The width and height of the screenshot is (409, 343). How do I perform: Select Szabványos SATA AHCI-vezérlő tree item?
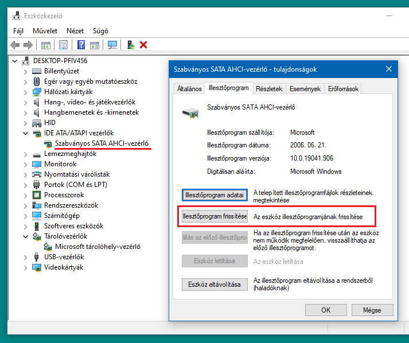pyautogui.click(x=102, y=143)
